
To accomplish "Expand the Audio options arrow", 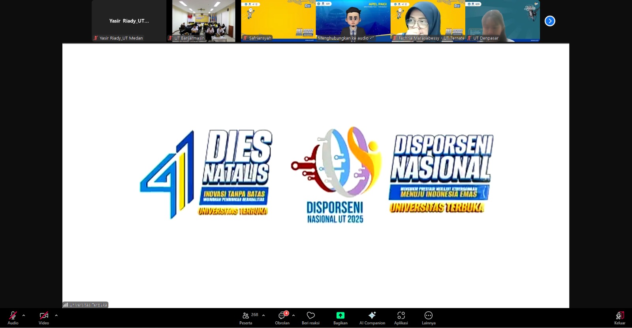I will (x=24, y=315).
